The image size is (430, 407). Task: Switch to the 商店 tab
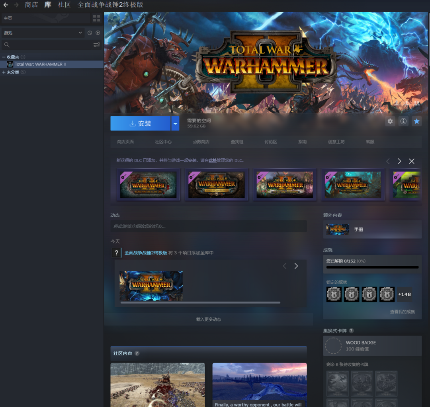click(31, 5)
